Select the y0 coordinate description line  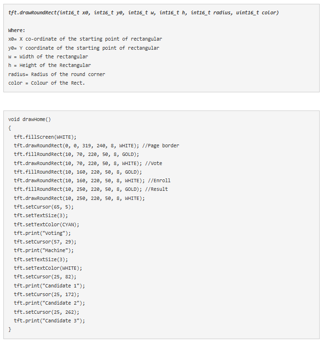pos(84,48)
